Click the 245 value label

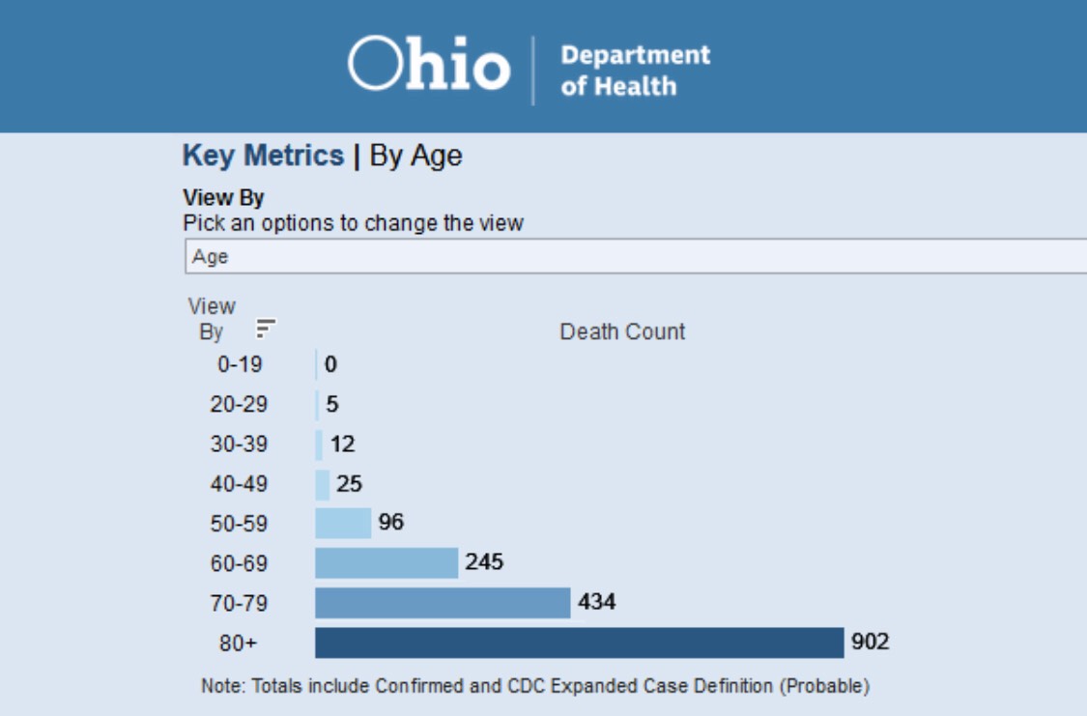click(484, 561)
